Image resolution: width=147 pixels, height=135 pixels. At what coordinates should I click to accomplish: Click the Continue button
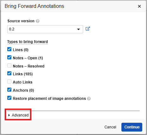click(x=132, y=127)
